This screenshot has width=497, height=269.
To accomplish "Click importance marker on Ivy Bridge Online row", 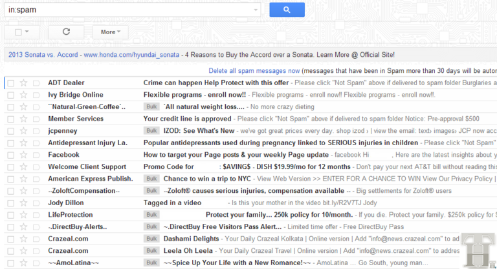I will pyautogui.click(x=36, y=95).
